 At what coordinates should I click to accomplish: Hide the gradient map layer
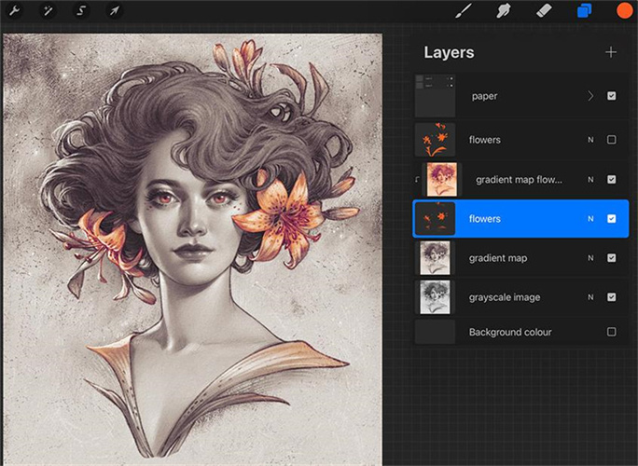611,258
